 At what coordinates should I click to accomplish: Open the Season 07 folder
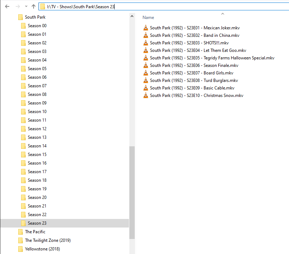[x=37, y=86]
